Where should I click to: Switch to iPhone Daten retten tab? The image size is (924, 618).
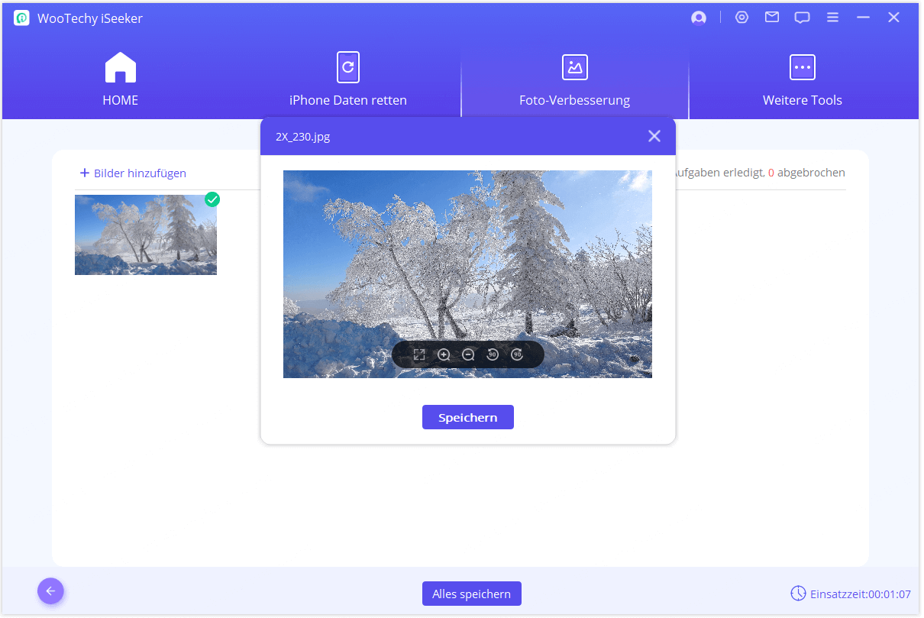pyautogui.click(x=347, y=79)
